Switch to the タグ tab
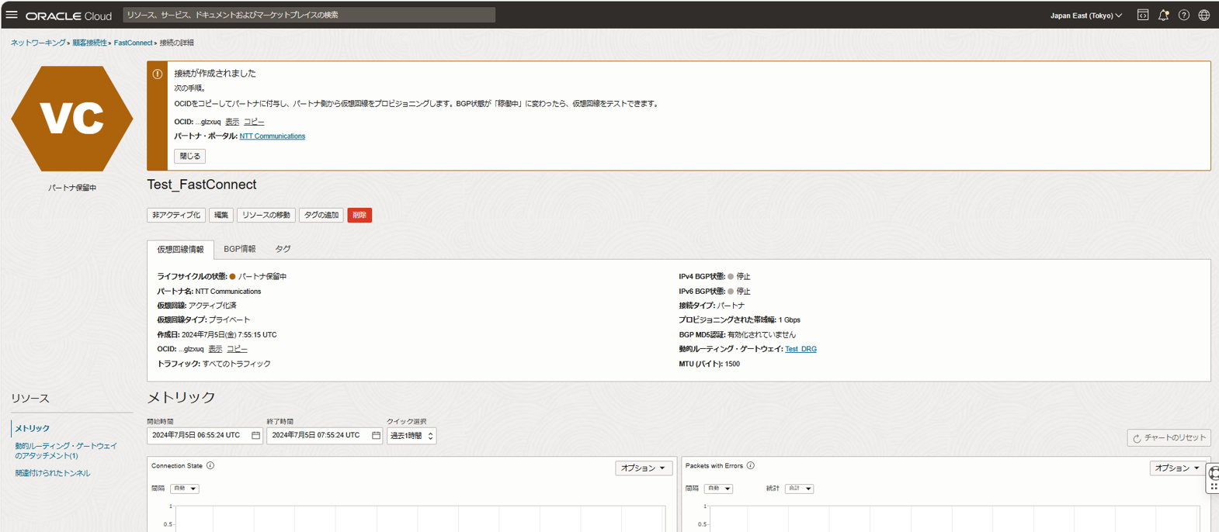Screen dimensions: 1219x532 tap(283, 249)
